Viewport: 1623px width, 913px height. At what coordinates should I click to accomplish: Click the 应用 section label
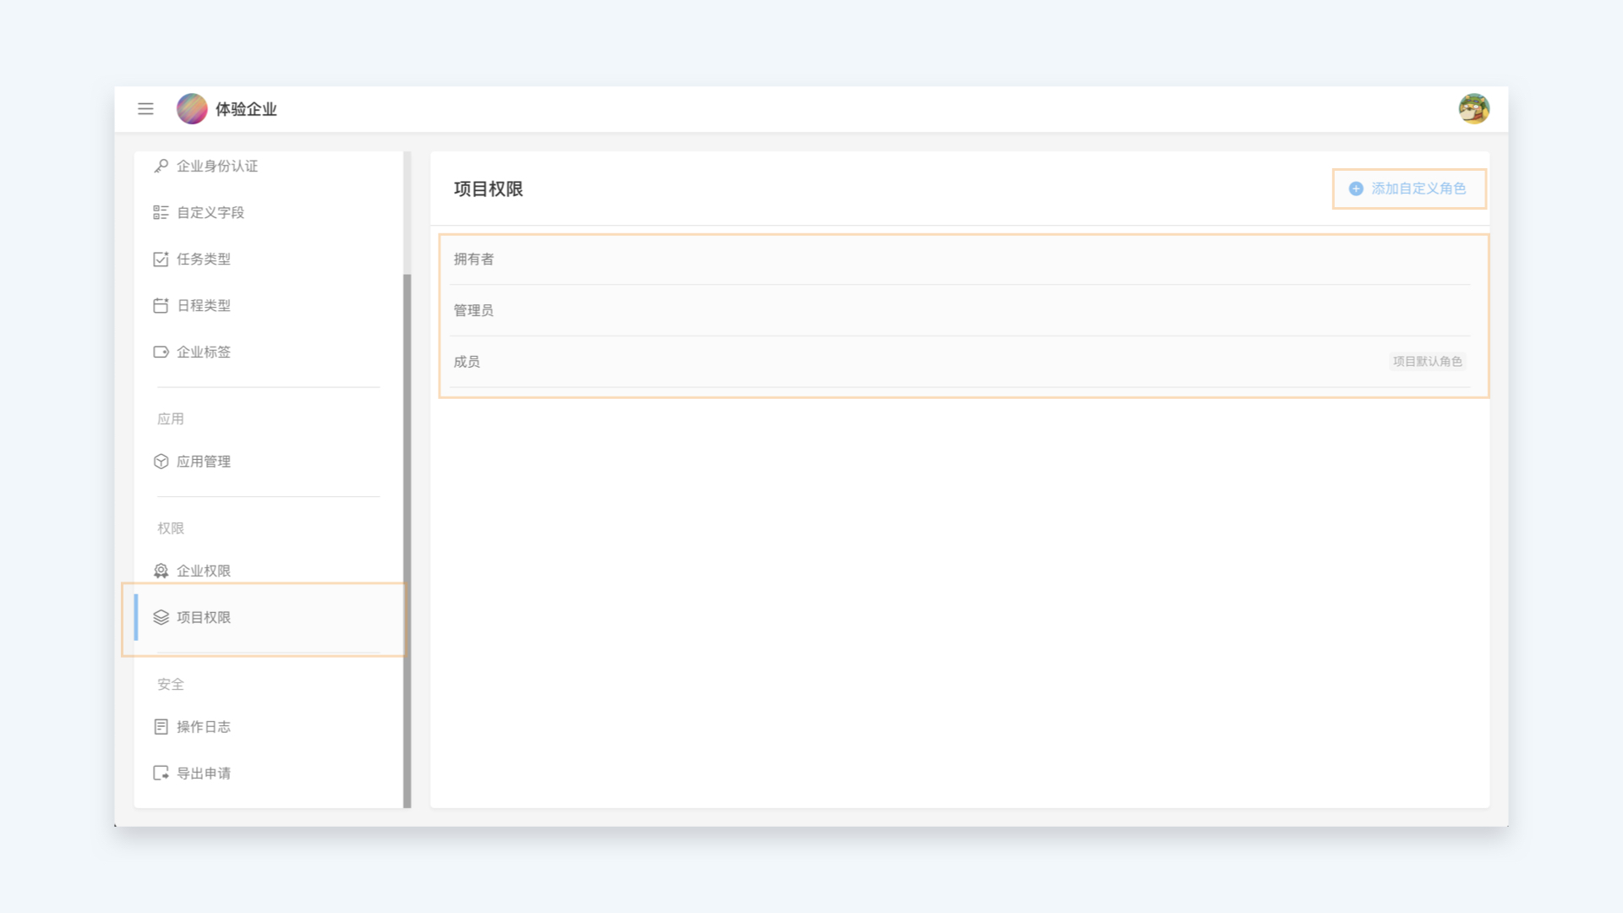pos(171,419)
